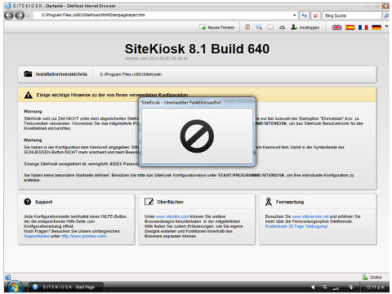The width and height of the screenshot is (392, 294).
Task: Open Neues Fenster
Action: pyautogui.click(x=217, y=28)
